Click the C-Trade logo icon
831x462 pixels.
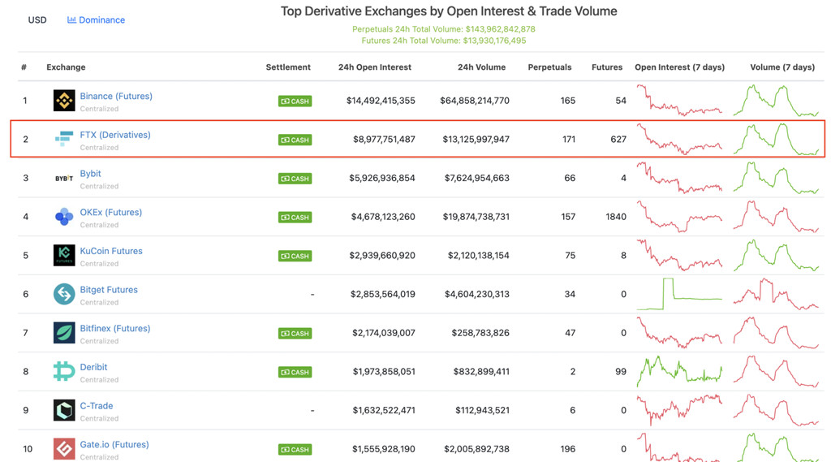[x=64, y=410]
